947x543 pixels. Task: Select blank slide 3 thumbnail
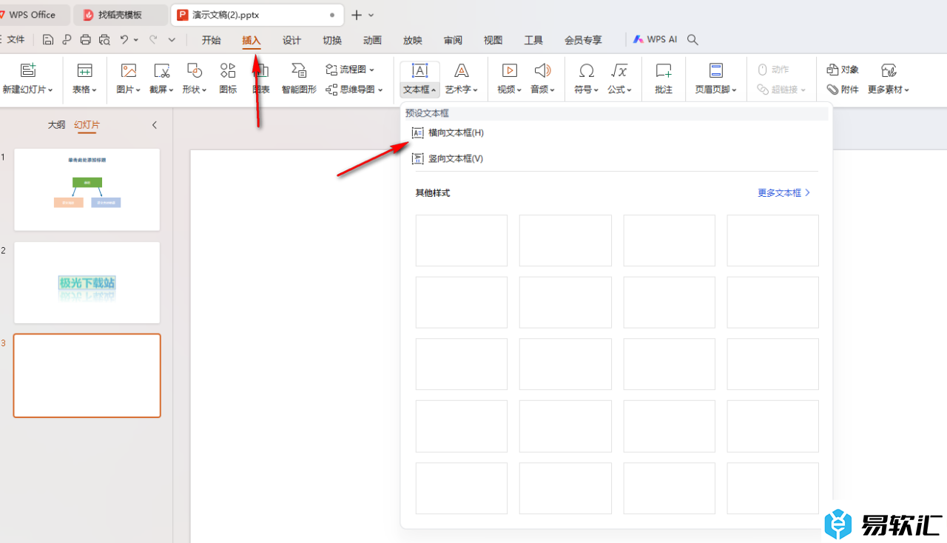(87, 376)
